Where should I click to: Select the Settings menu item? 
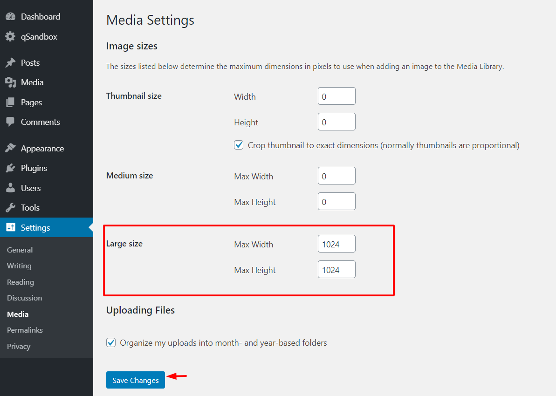(47, 227)
